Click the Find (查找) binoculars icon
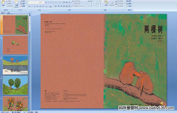The width and height of the screenshot is (177, 113). coord(127,1)
